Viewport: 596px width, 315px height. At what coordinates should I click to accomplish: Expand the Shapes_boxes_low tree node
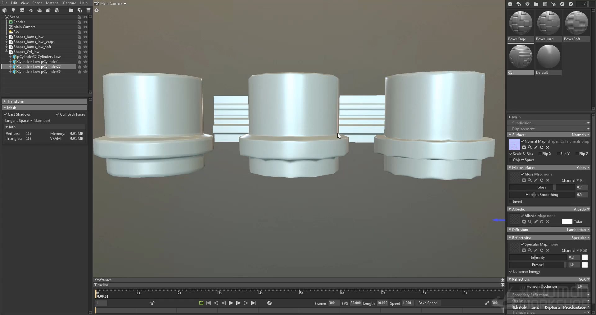[6, 37]
